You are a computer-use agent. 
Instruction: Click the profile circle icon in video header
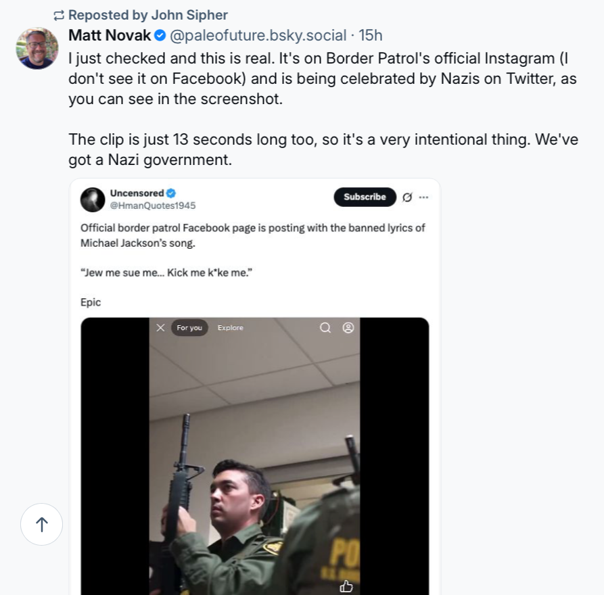tap(348, 328)
